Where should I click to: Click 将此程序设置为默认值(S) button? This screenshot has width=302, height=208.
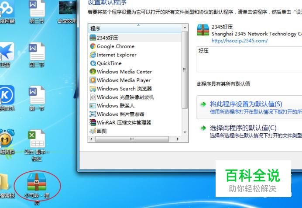[x=249, y=107]
